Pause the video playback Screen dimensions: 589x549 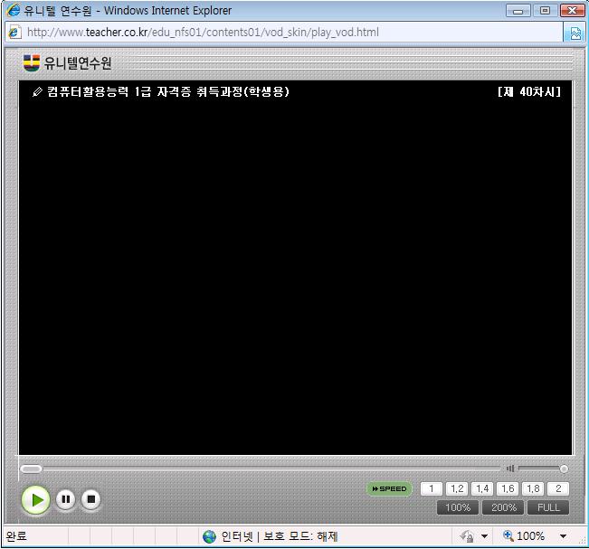tap(66, 499)
